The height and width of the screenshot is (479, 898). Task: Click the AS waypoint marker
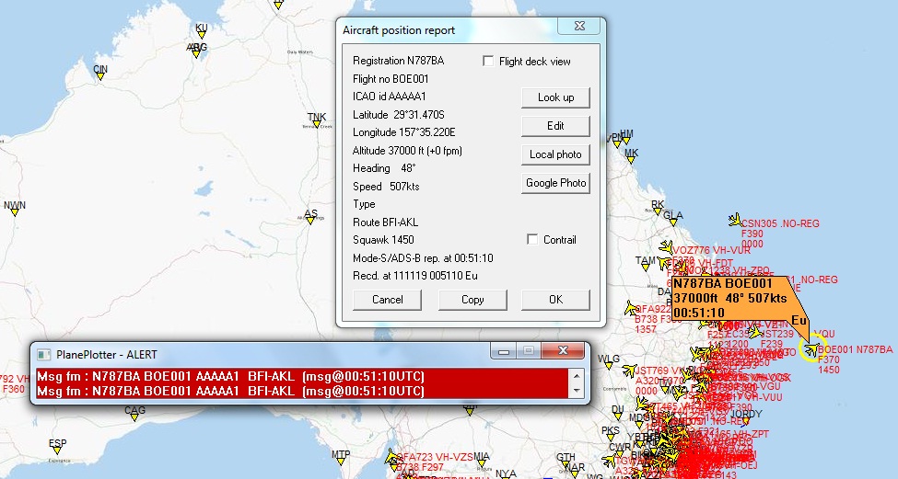pyautogui.click(x=310, y=221)
